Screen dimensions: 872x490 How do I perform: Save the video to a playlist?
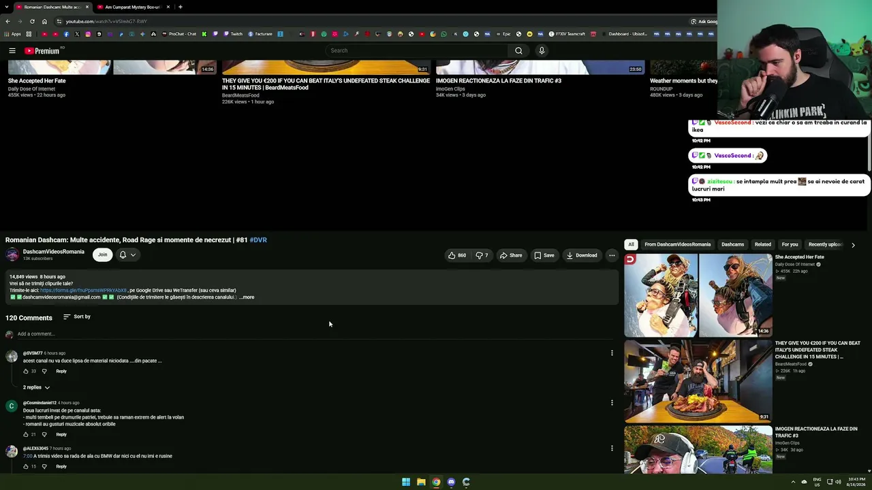(544, 255)
